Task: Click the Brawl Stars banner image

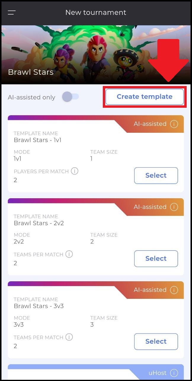Action: tap(96, 54)
